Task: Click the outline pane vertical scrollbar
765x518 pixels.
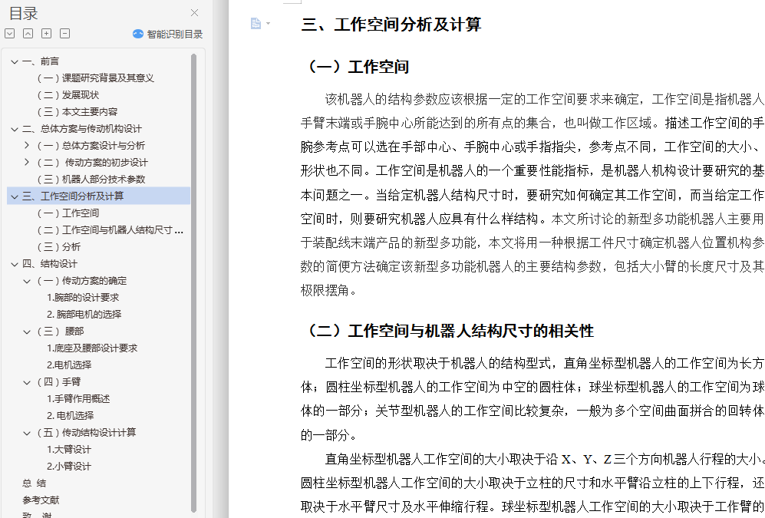Action: [193, 283]
